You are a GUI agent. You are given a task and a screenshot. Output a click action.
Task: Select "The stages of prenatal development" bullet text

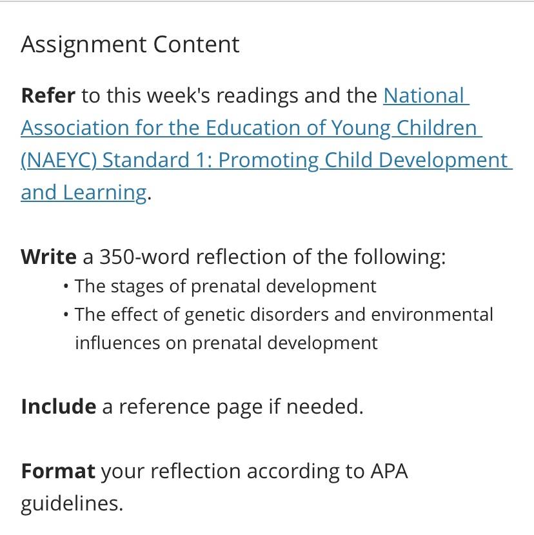click(225, 287)
